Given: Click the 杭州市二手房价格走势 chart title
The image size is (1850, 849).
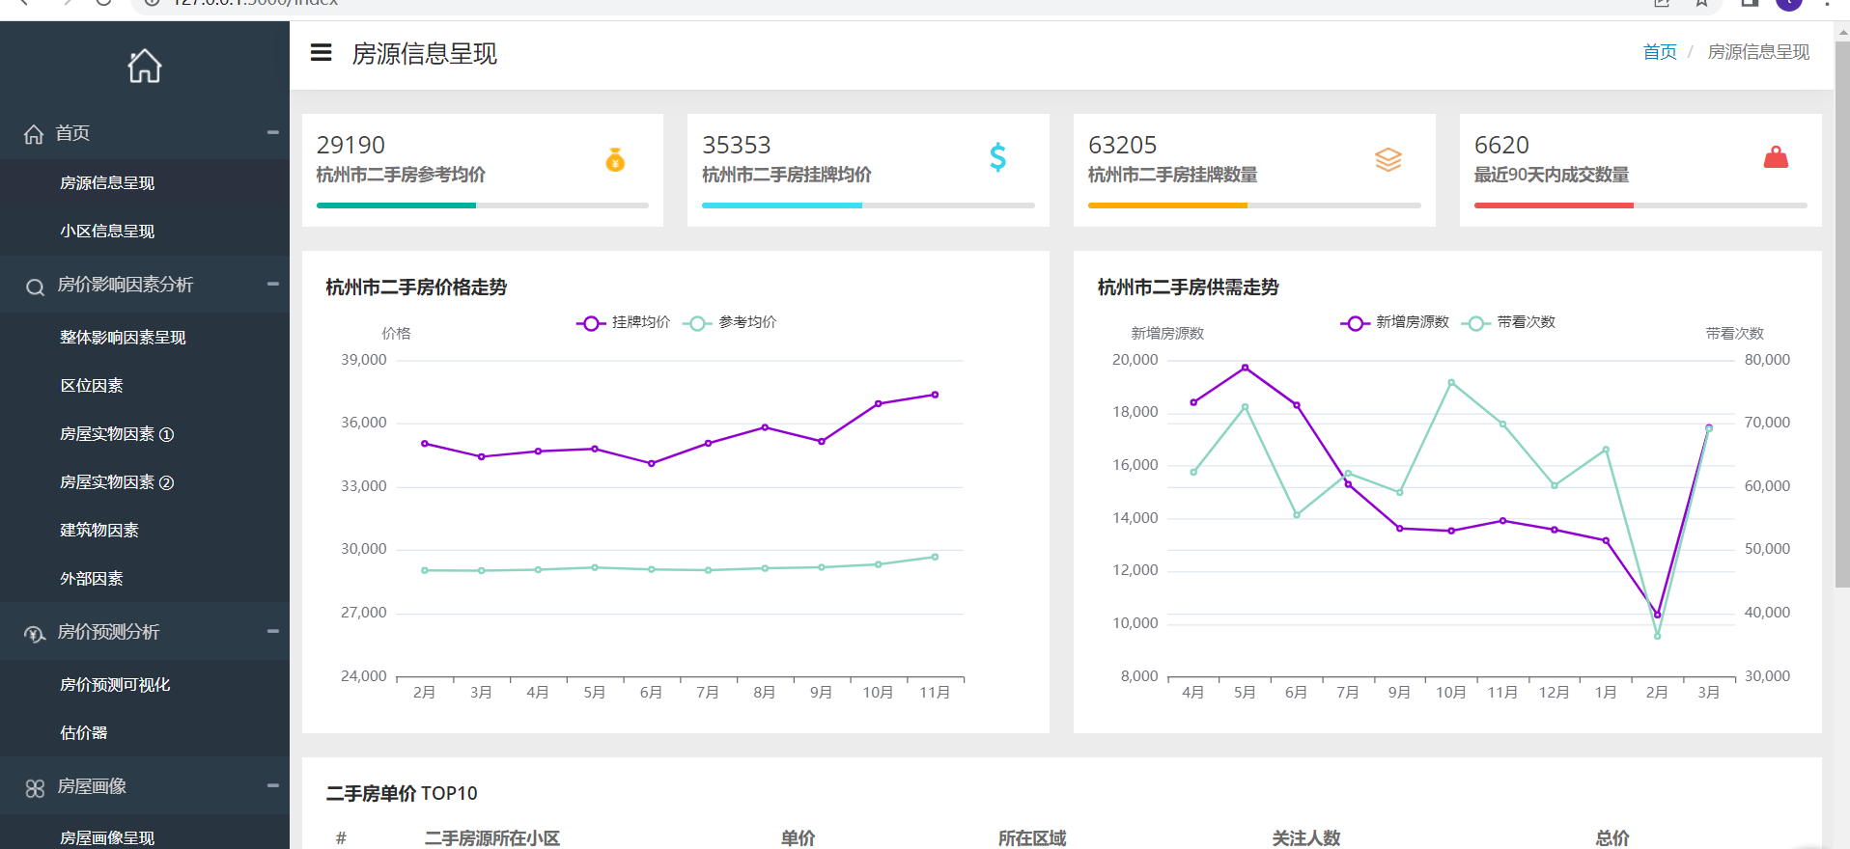Looking at the screenshot, I should (x=416, y=288).
